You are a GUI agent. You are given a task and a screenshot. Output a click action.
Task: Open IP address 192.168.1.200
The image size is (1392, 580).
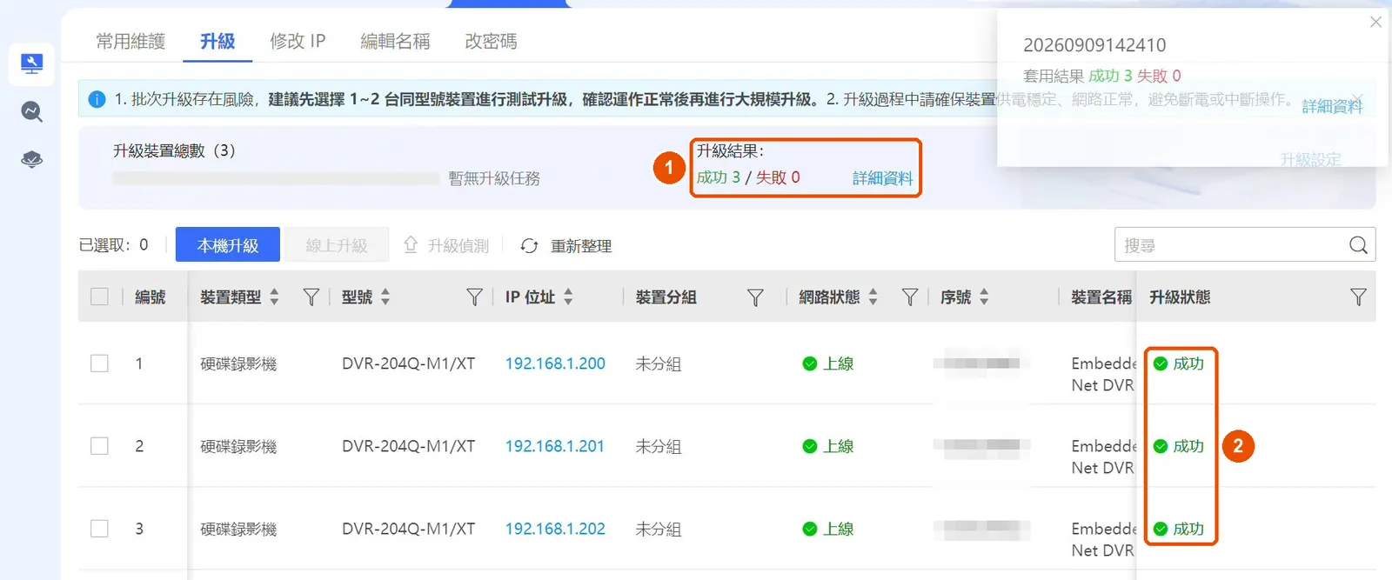(x=555, y=363)
